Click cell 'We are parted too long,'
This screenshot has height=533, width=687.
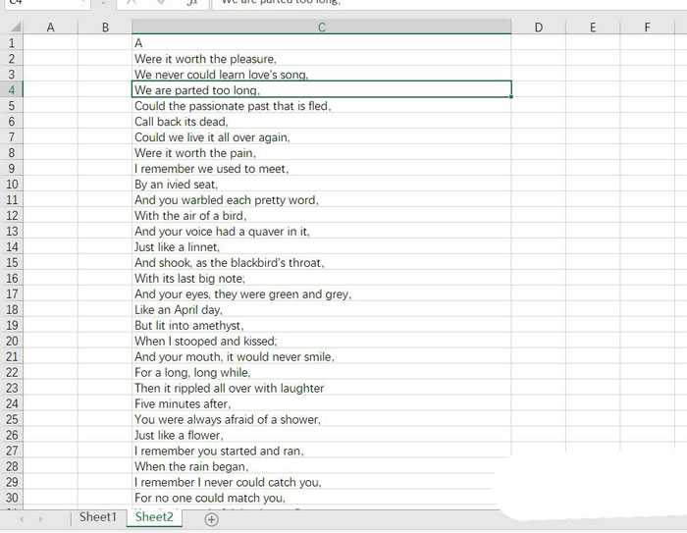(x=322, y=90)
